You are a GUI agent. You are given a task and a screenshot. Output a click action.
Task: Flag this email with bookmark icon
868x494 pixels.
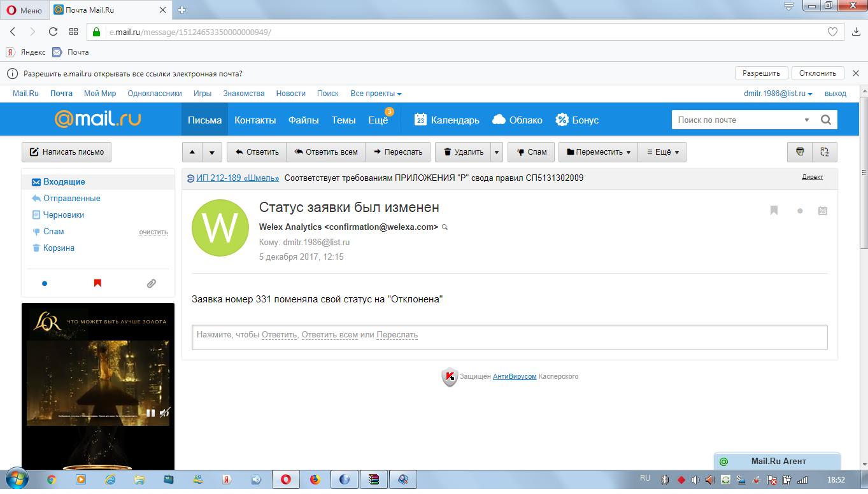point(774,211)
